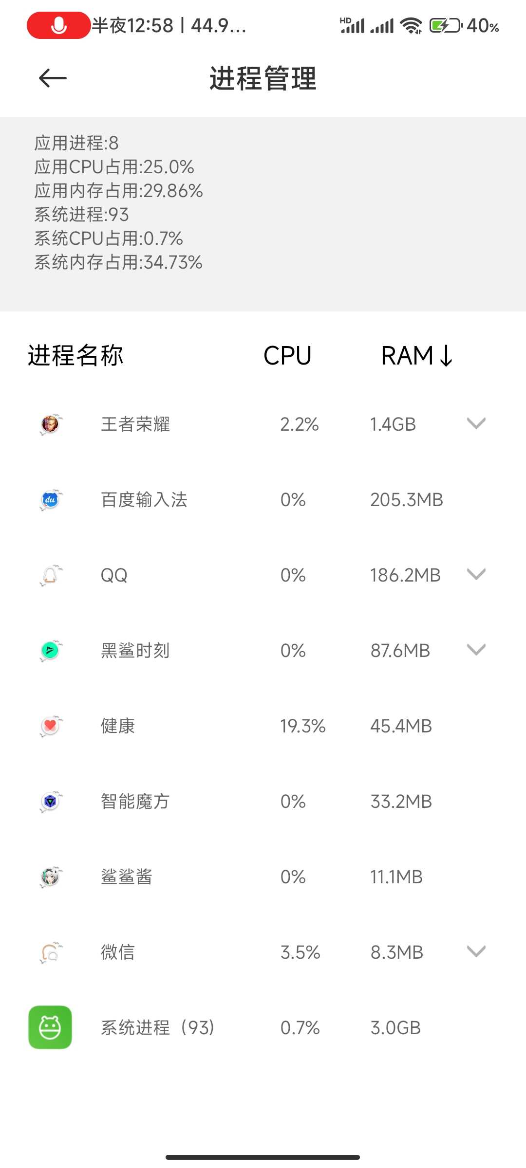Toggle RAM sort order arrow
This screenshot has height=1168, width=526.
point(446,355)
